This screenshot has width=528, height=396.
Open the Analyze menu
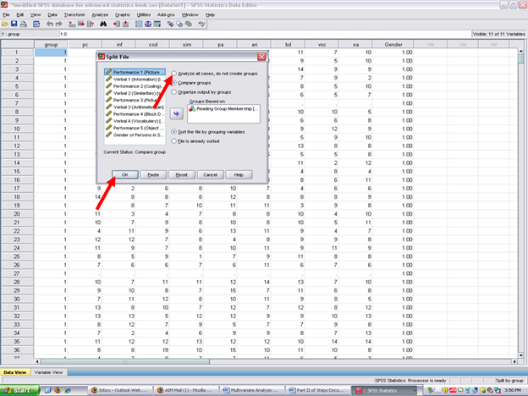tap(99, 14)
